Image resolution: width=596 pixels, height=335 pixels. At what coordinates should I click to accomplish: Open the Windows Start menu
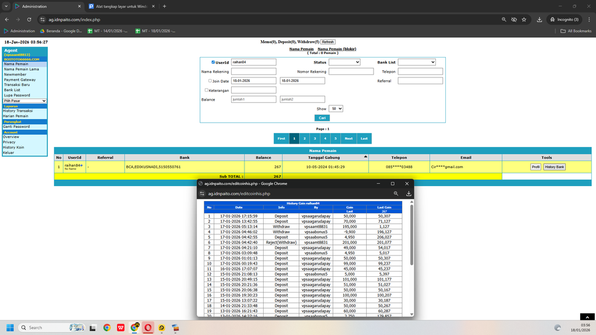[x=10, y=327]
